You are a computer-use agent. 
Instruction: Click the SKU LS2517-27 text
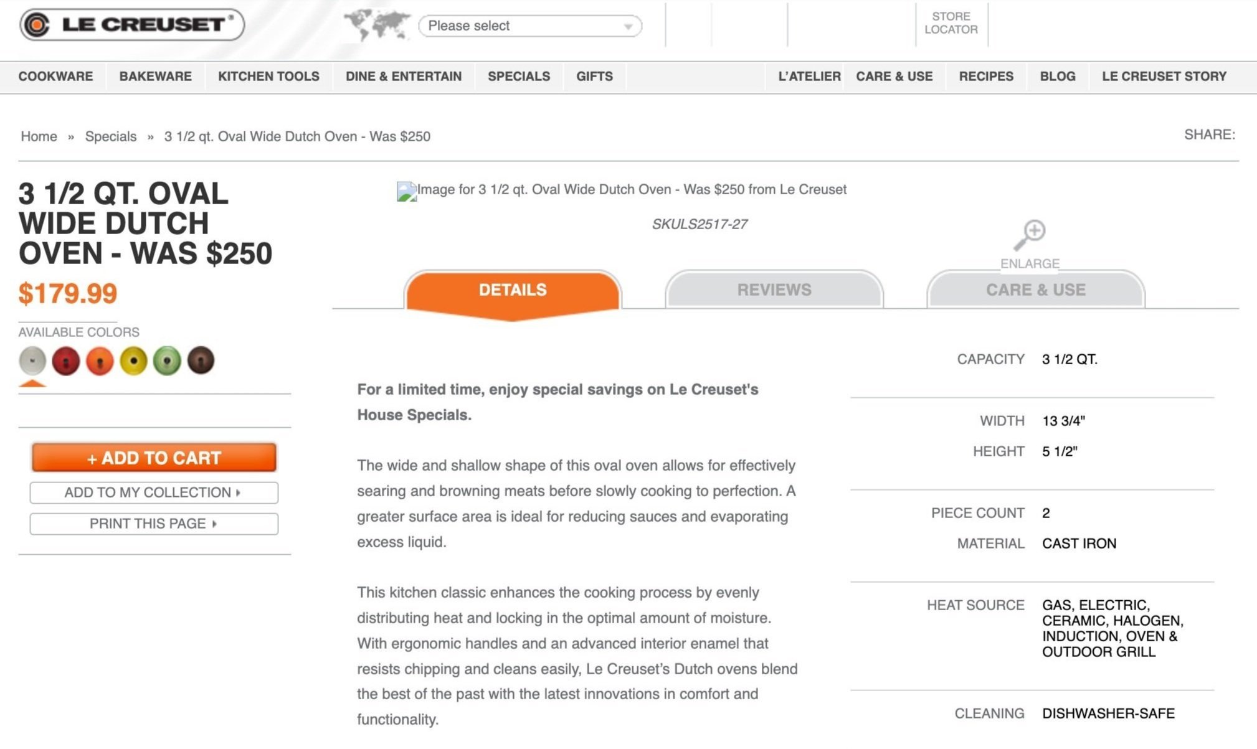pos(700,224)
